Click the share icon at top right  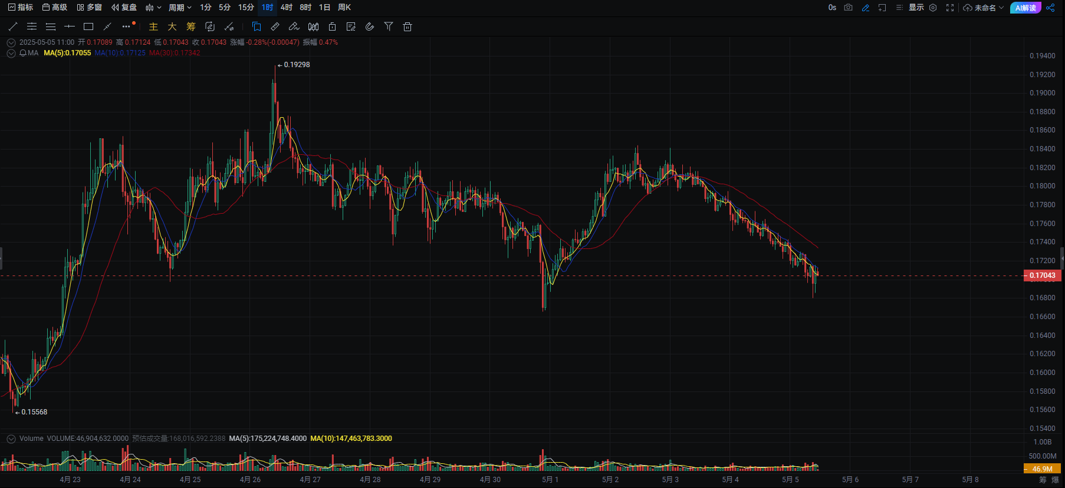point(1050,8)
